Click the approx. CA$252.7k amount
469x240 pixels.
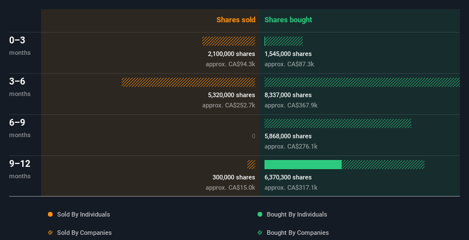[229, 105]
